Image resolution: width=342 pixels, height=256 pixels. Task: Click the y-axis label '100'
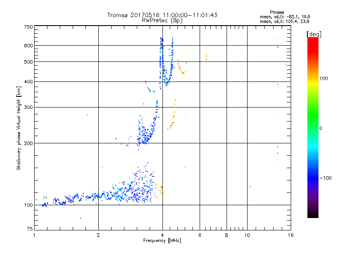28,205
